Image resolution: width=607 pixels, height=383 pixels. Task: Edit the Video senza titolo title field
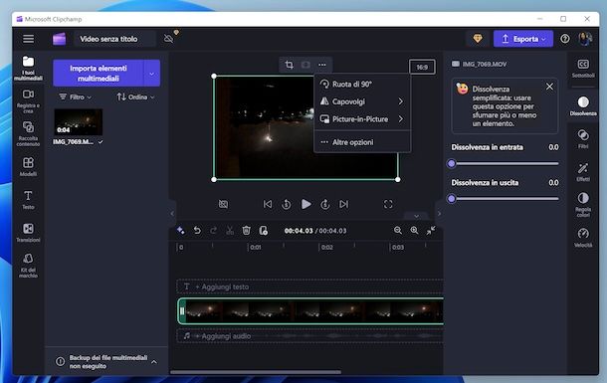pos(114,39)
